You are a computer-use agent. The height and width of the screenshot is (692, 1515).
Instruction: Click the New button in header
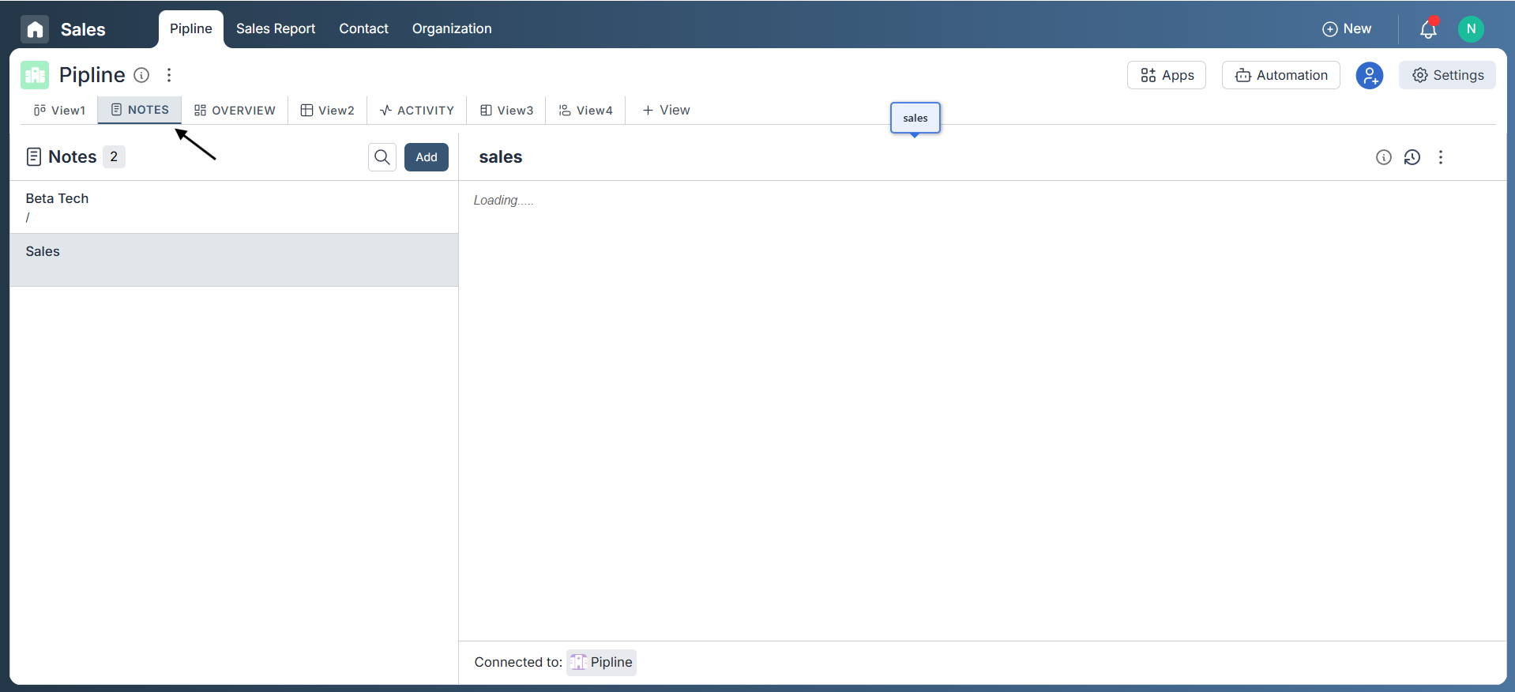tap(1347, 29)
